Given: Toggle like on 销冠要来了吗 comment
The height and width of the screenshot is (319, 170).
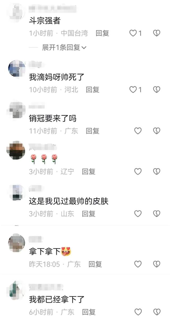Looking at the screenshot, I should [138, 131].
